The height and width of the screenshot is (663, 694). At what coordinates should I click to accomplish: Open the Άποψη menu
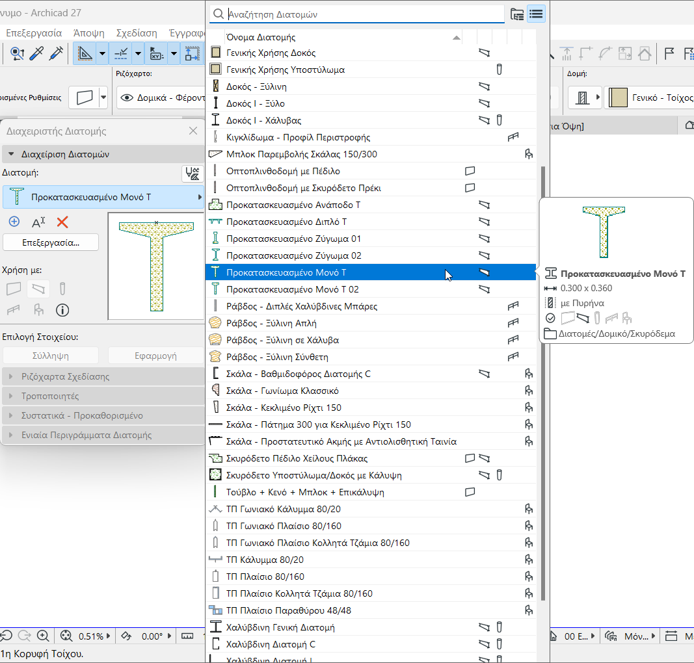89,32
